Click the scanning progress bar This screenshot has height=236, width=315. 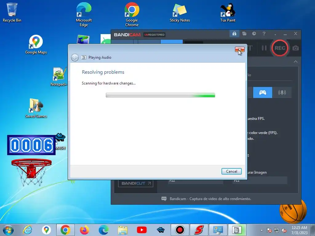click(x=160, y=95)
